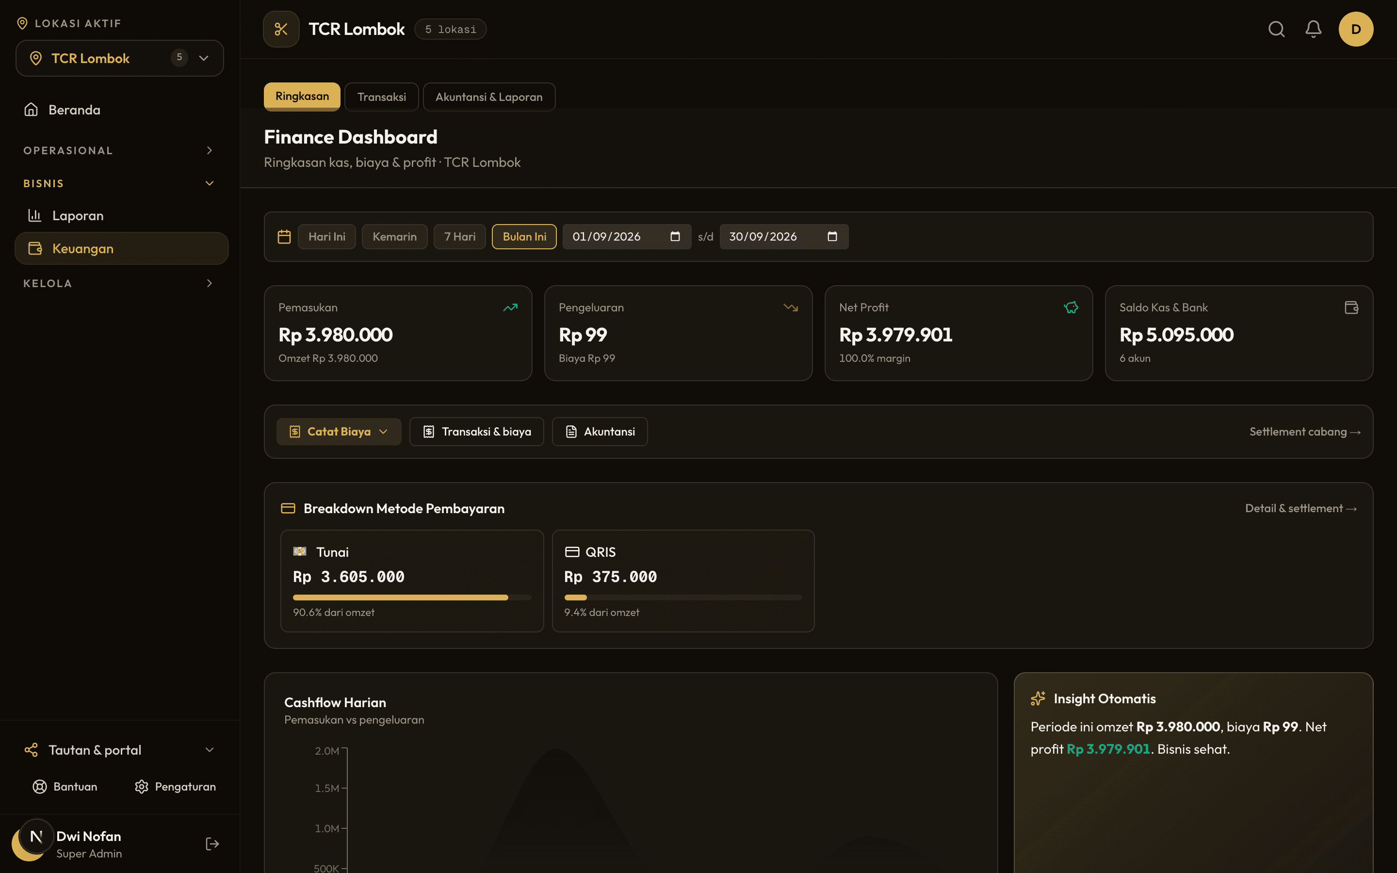This screenshot has width=1397, height=873.
Task: Click the Pemasukan trend-up icon
Action: 510,308
